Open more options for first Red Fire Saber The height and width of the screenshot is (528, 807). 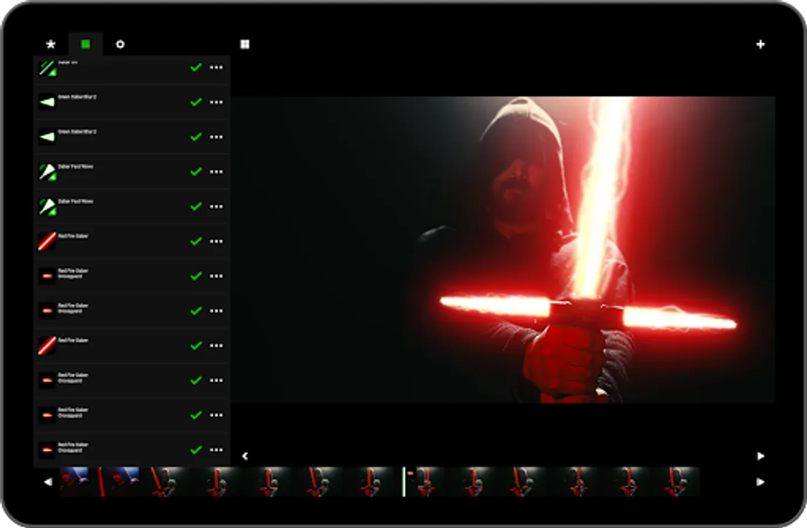click(216, 241)
